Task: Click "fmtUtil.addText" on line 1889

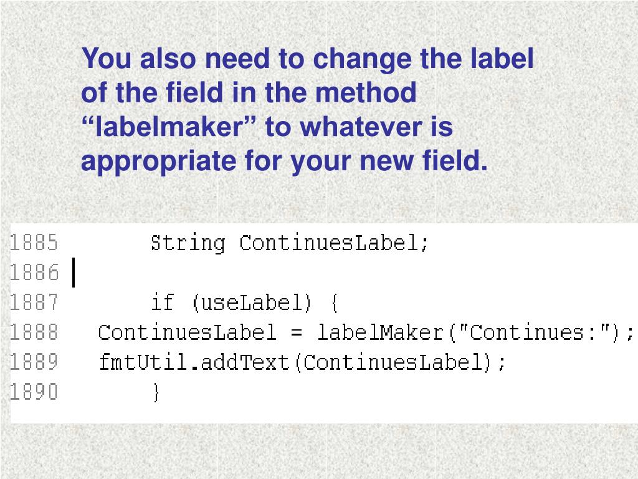Action: pos(194,362)
